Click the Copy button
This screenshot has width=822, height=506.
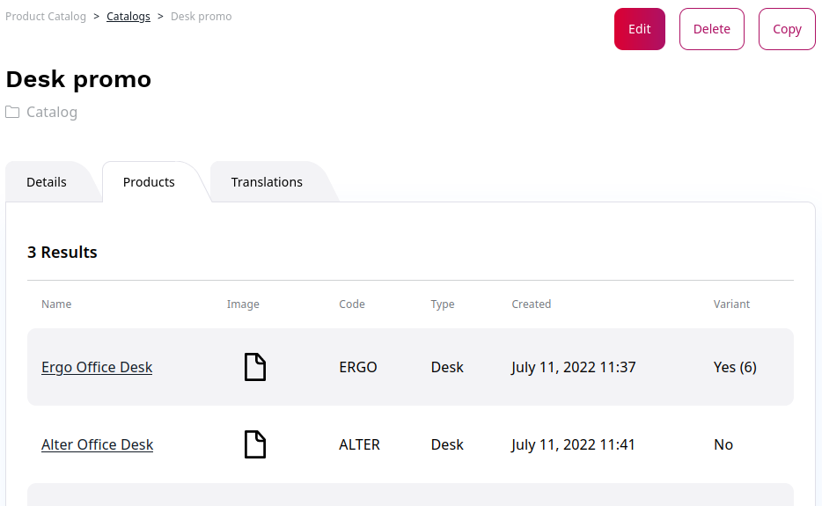coord(786,29)
